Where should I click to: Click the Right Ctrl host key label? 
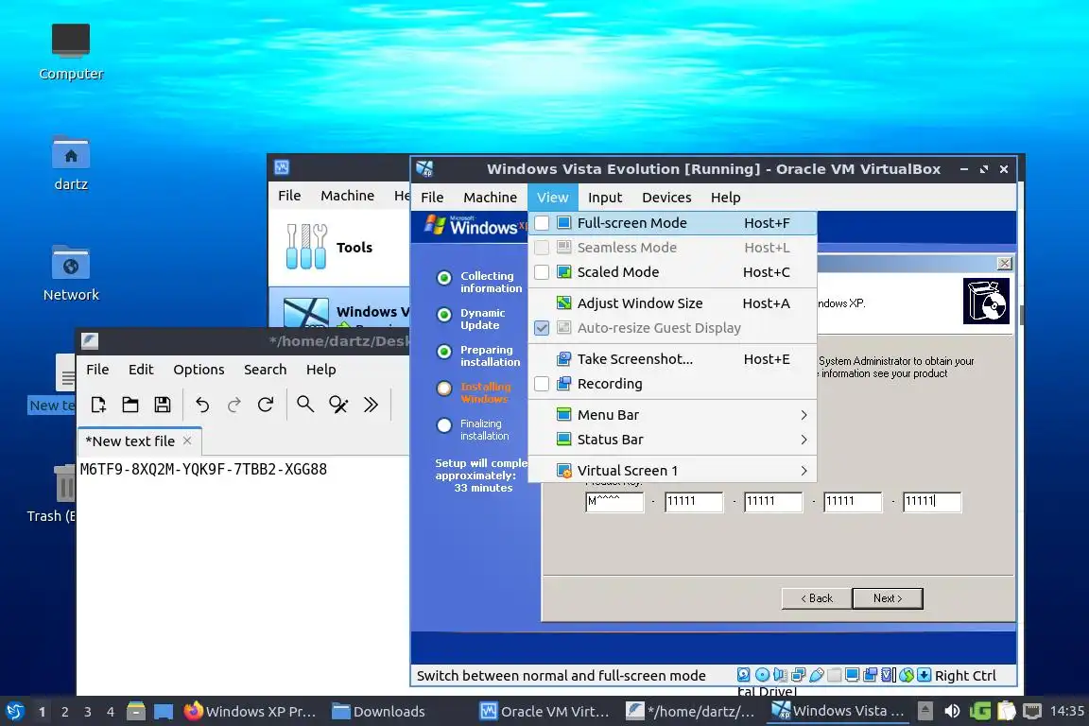[965, 675]
